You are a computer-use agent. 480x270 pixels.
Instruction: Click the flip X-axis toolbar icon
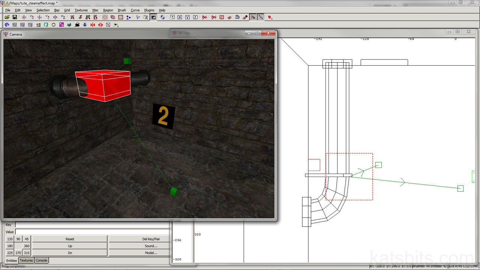click(x=24, y=17)
